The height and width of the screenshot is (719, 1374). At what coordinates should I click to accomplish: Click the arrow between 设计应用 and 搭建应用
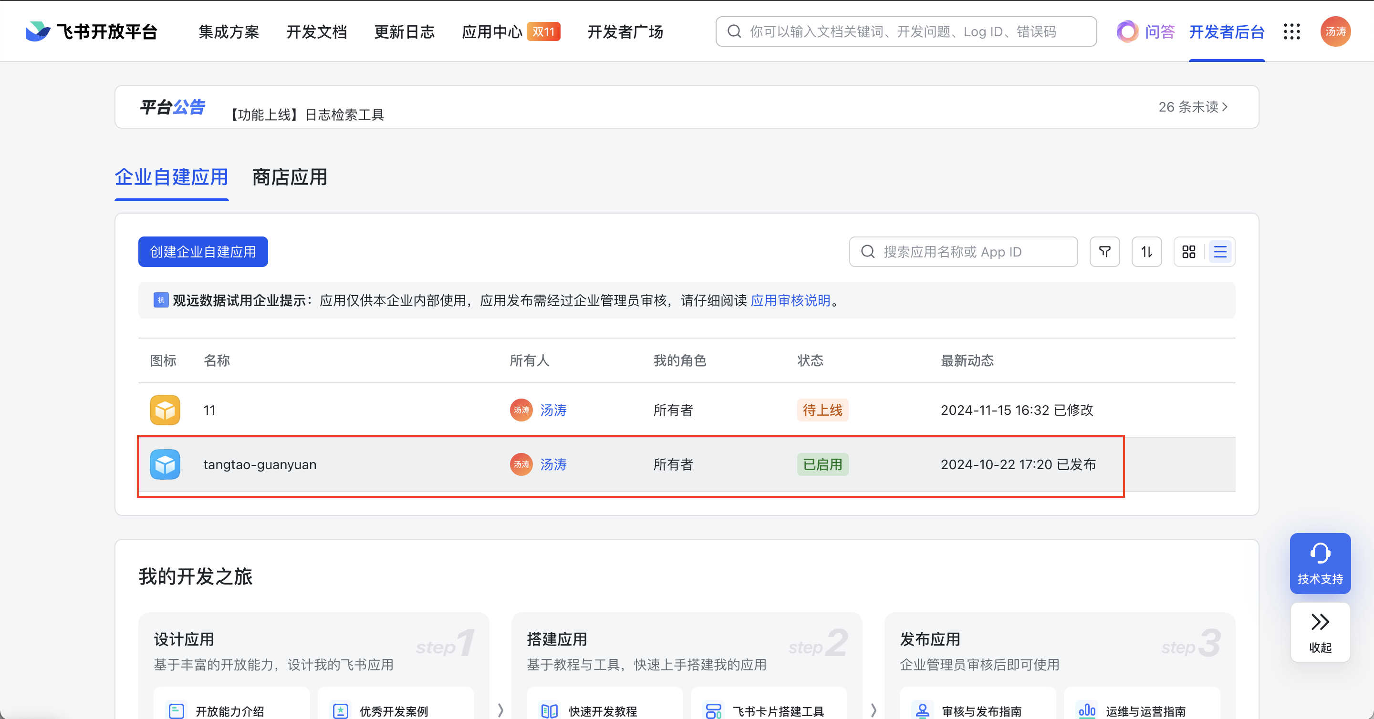click(500, 710)
